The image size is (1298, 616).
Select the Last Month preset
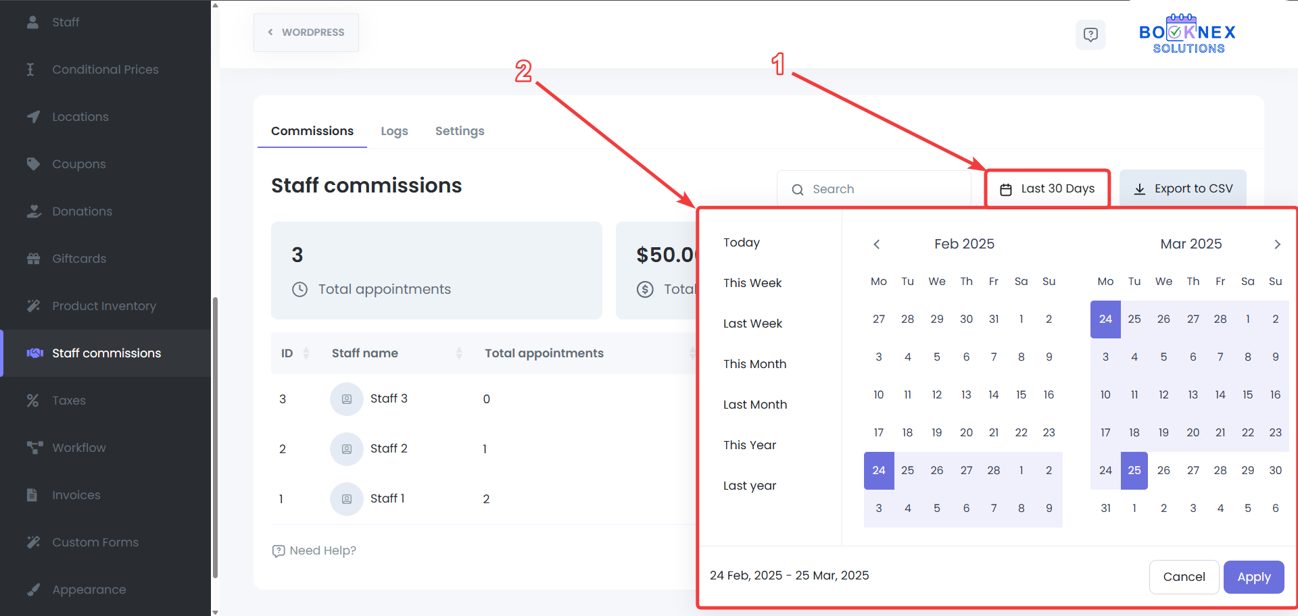coord(754,405)
